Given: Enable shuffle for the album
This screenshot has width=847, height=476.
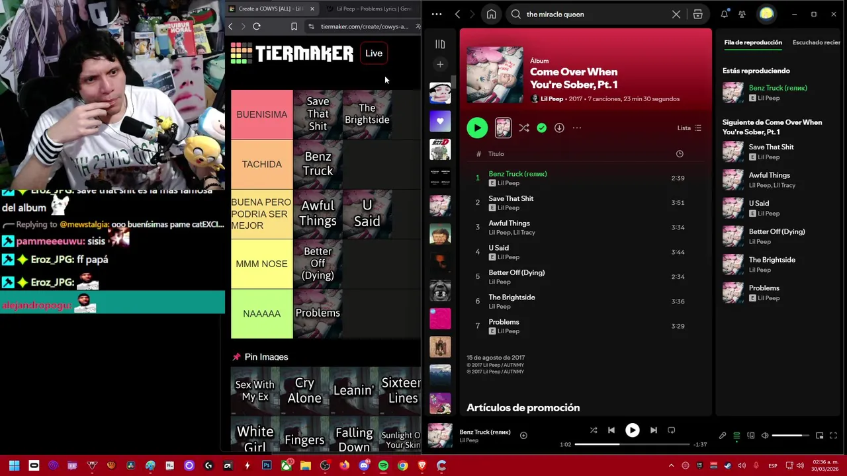Looking at the screenshot, I should (x=524, y=128).
